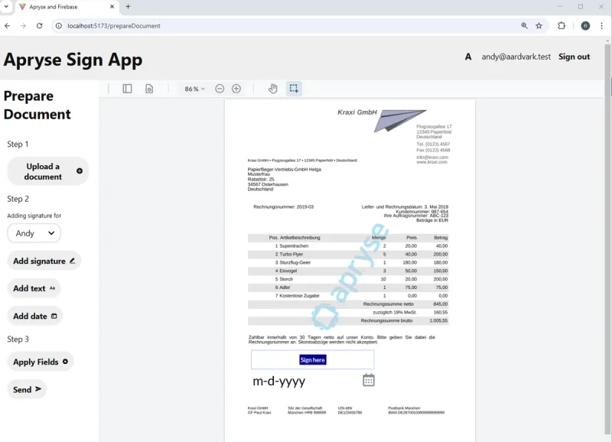Open user profile andy@aardvark.test
Image resolution: width=612 pixels, height=442 pixels.
[516, 57]
